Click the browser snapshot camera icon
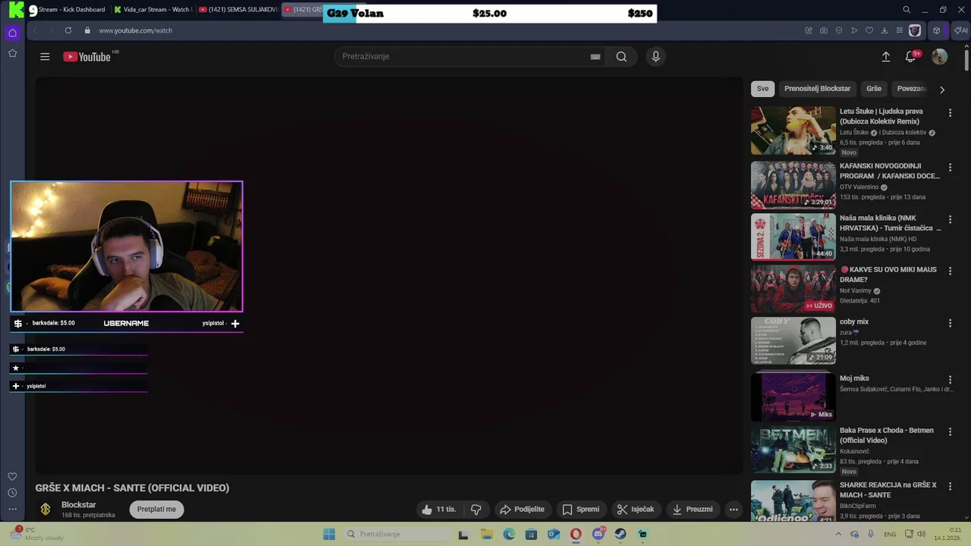This screenshot has height=546, width=971. click(x=824, y=30)
